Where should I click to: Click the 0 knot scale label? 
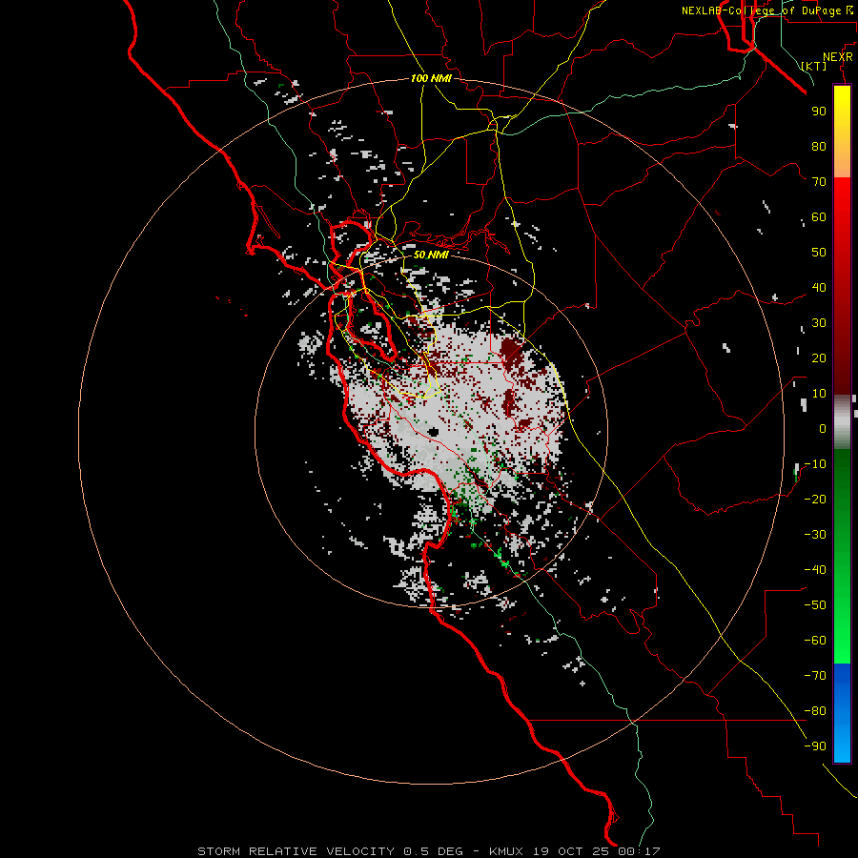coord(823,428)
